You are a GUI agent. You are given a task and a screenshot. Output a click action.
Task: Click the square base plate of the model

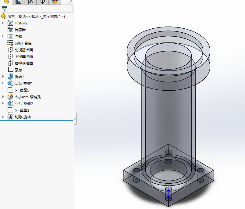click(169, 175)
